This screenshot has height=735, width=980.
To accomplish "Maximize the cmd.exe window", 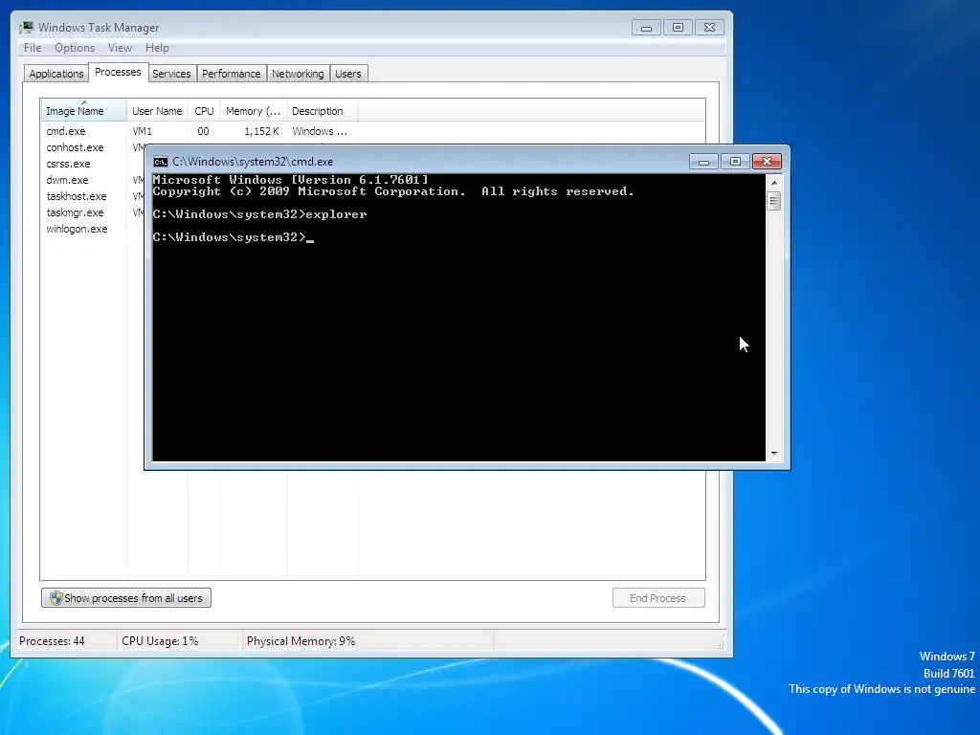I will [x=735, y=162].
